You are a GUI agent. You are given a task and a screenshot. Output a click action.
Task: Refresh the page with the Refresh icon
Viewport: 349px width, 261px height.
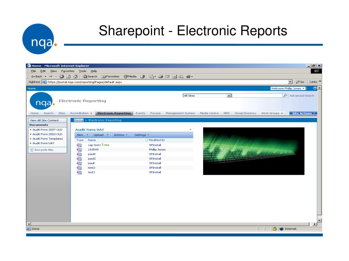(69, 76)
